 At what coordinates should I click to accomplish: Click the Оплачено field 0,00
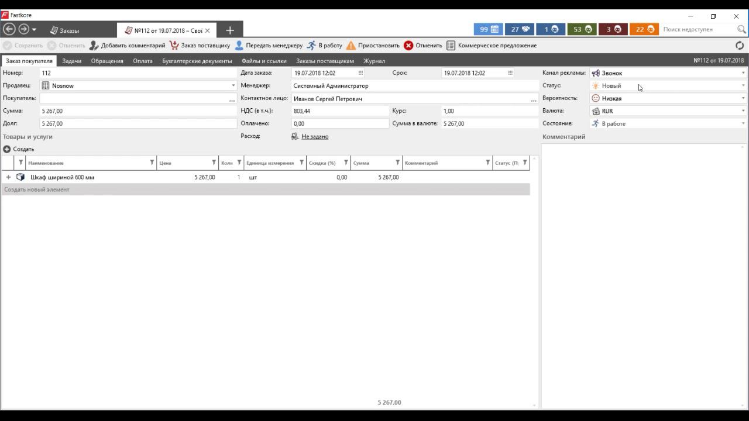click(340, 123)
